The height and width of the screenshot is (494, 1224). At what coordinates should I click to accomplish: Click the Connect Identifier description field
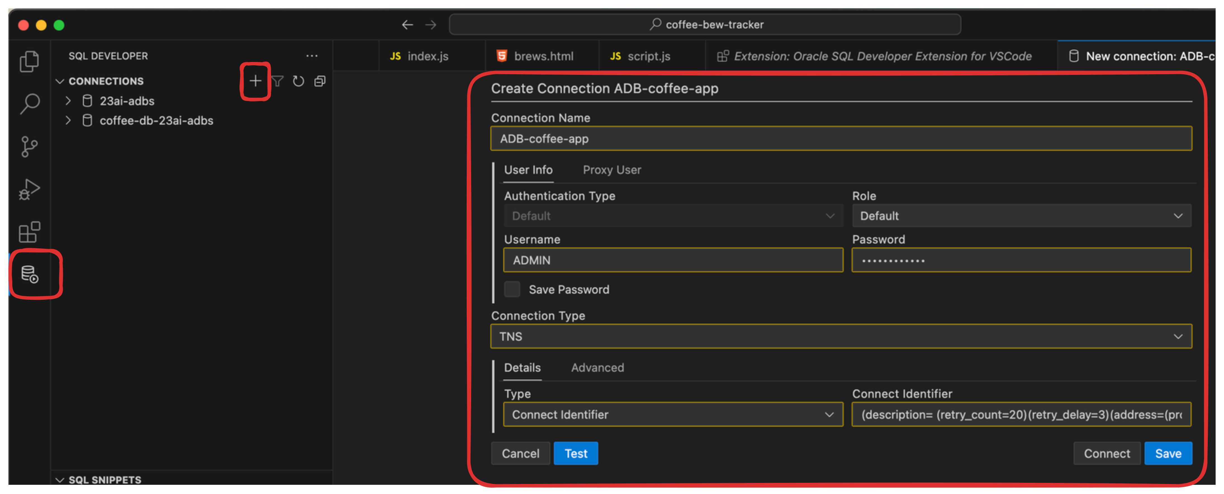click(x=1021, y=414)
